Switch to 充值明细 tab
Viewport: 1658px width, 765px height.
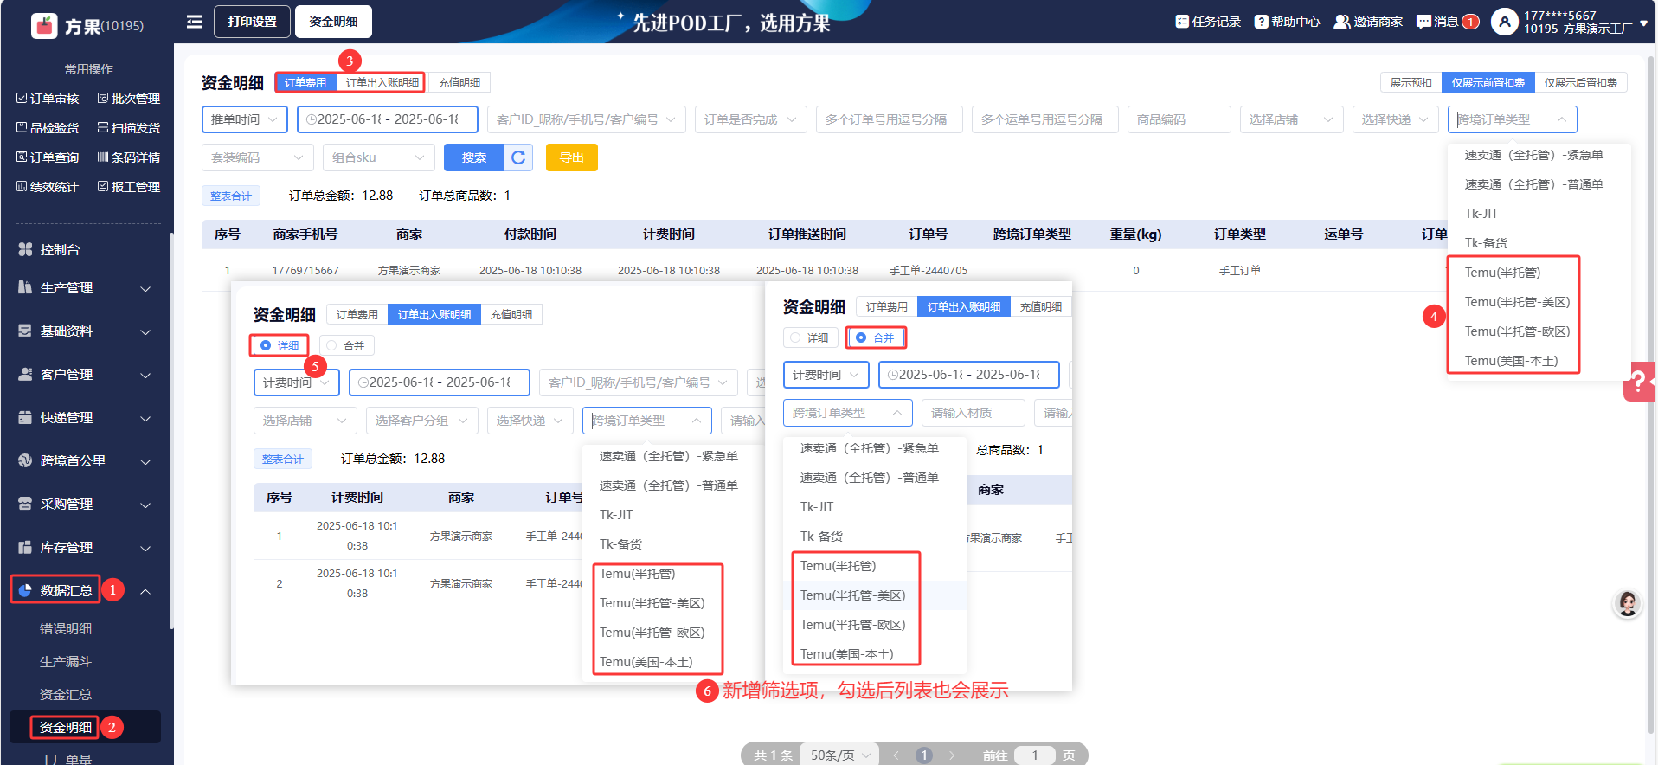pos(459,83)
